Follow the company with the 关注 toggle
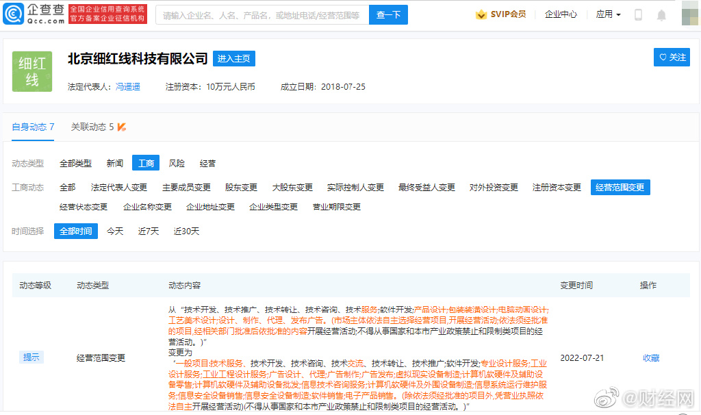 click(672, 58)
